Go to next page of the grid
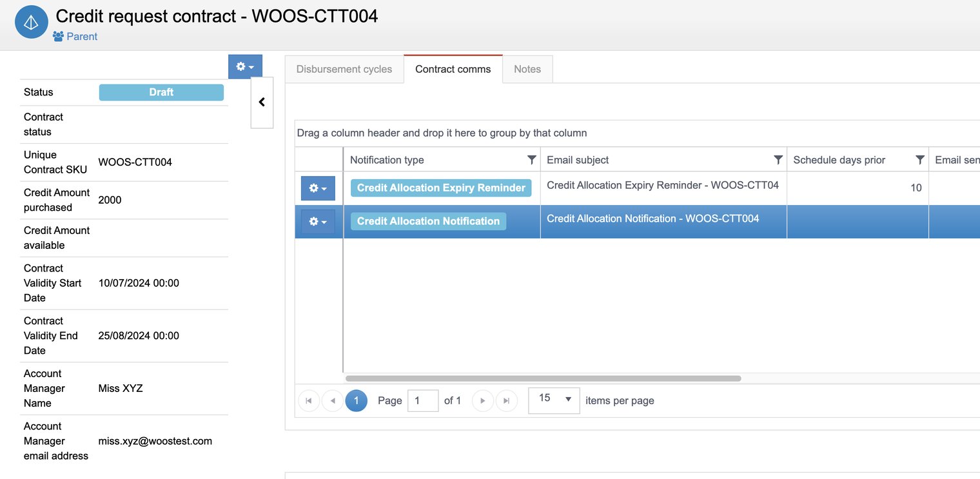 pos(483,400)
